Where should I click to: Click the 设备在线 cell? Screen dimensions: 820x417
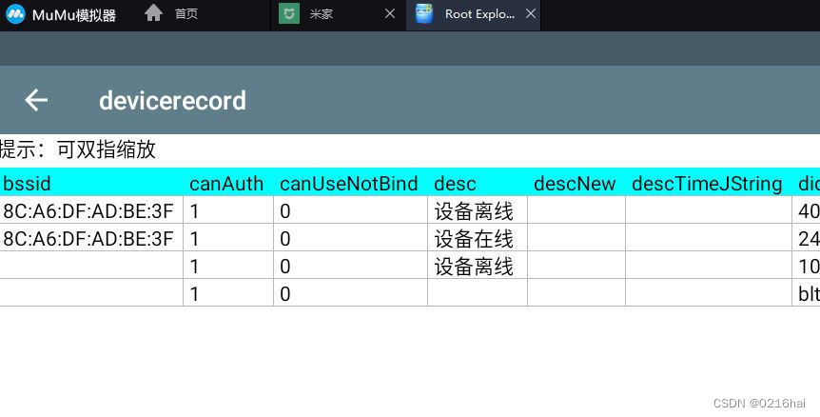477,238
